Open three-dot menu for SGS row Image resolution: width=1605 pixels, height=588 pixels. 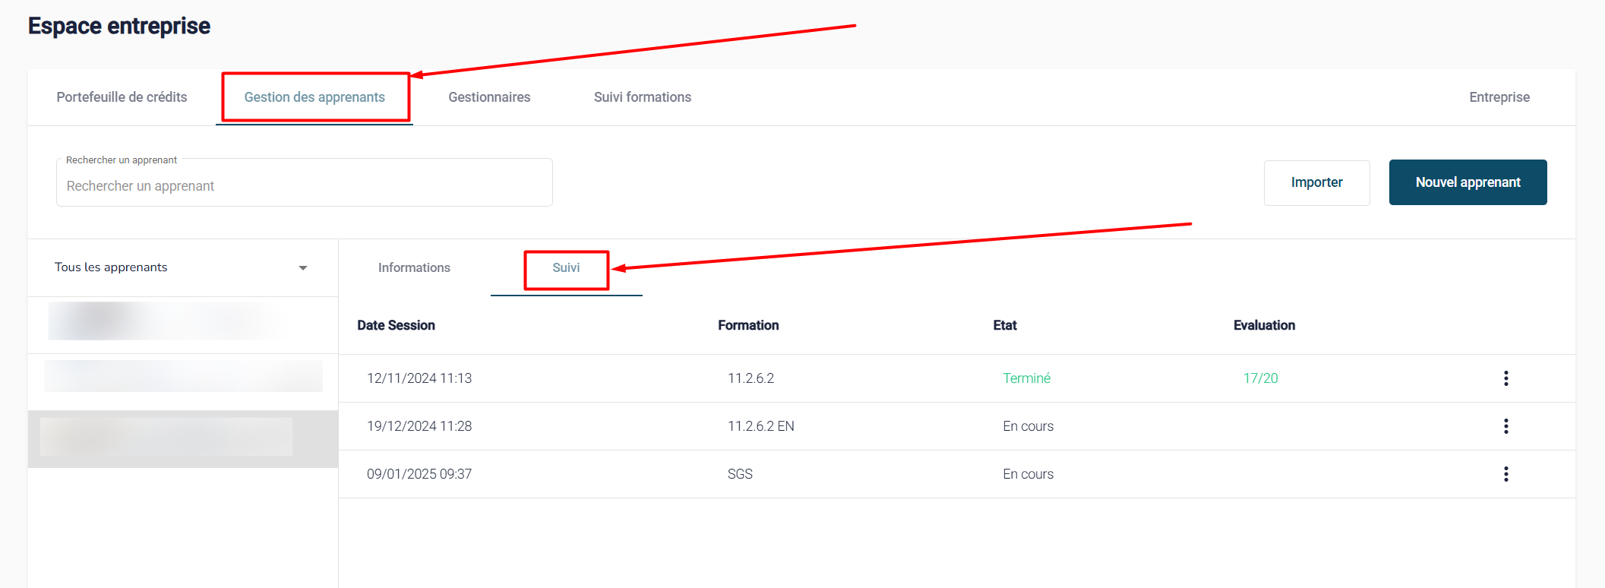pyautogui.click(x=1505, y=474)
